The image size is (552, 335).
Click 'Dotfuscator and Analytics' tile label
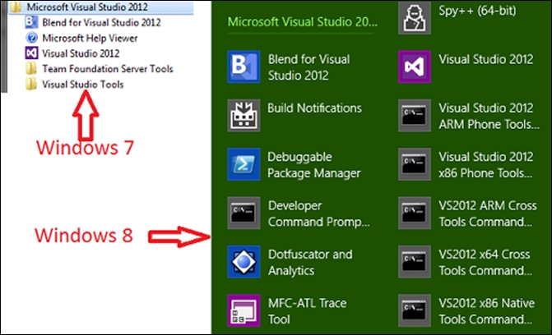click(310, 262)
